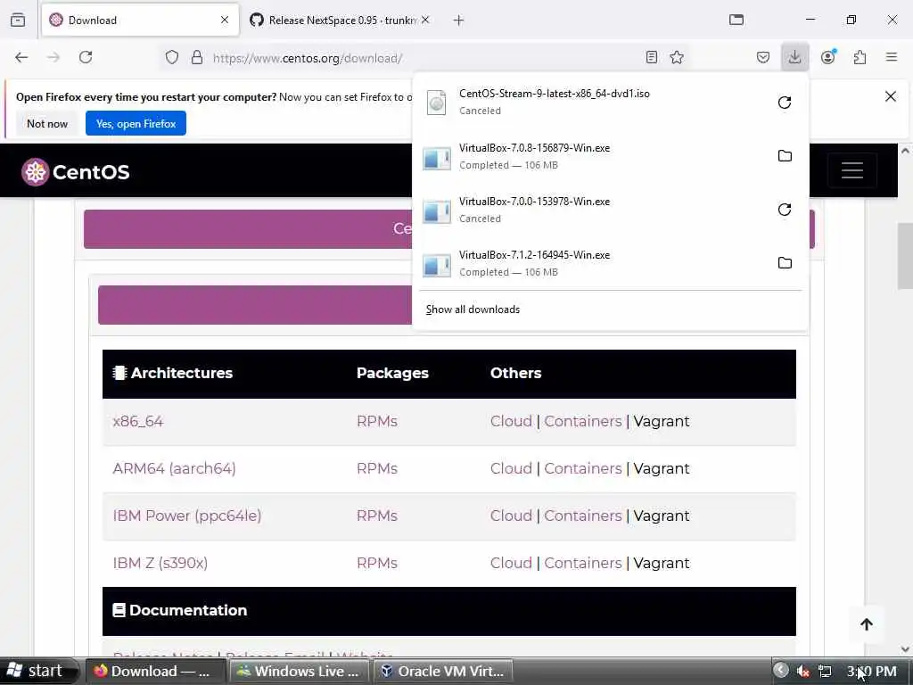Open the Firefox account icon
The image size is (913, 685).
coord(828,57)
